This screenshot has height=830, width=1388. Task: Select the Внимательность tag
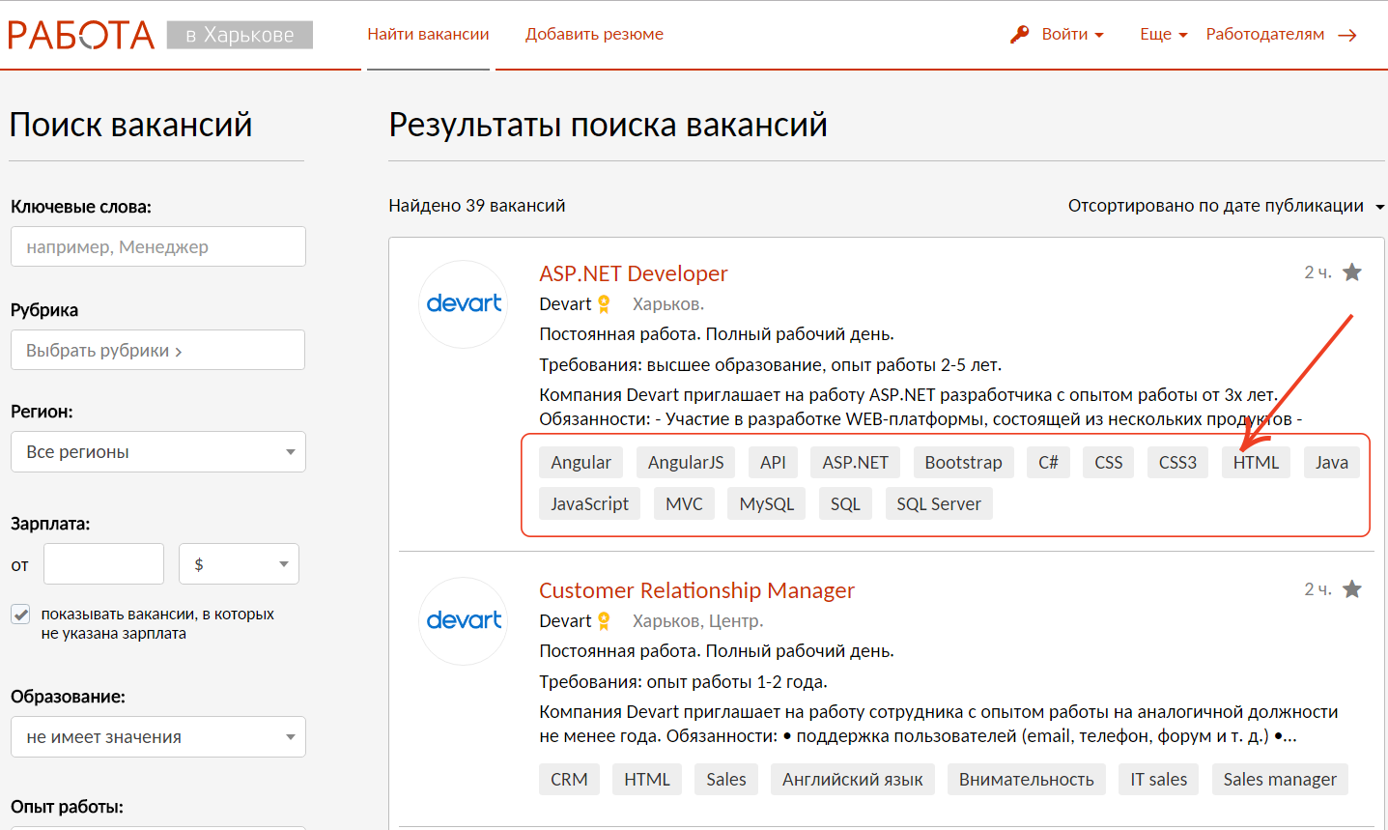[1027, 780]
